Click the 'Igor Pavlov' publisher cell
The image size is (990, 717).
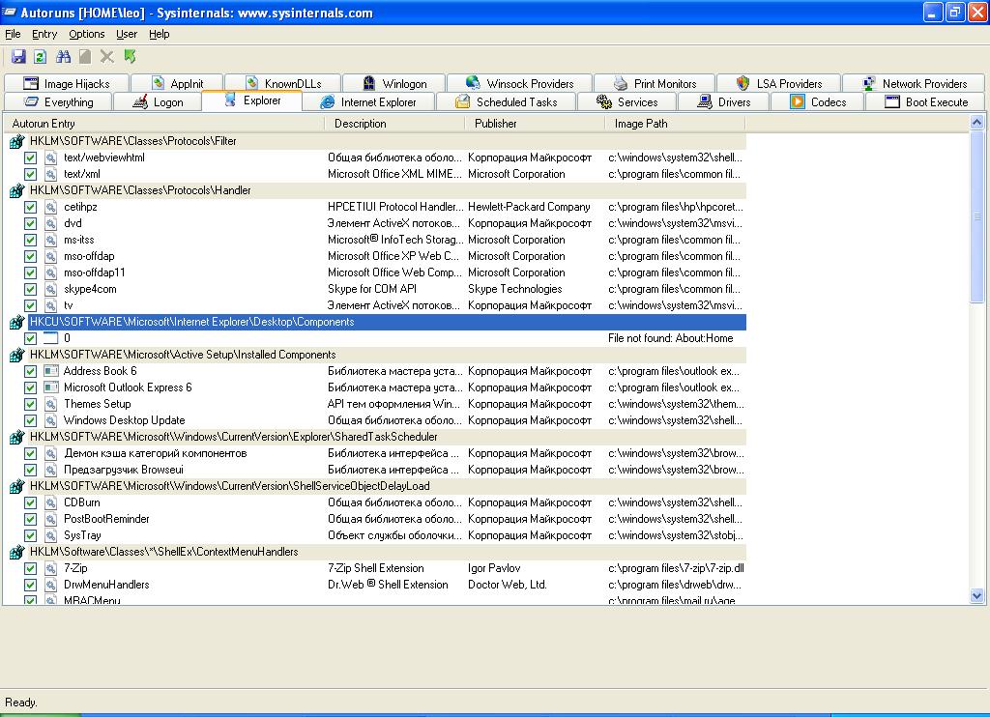click(x=494, y=568)
